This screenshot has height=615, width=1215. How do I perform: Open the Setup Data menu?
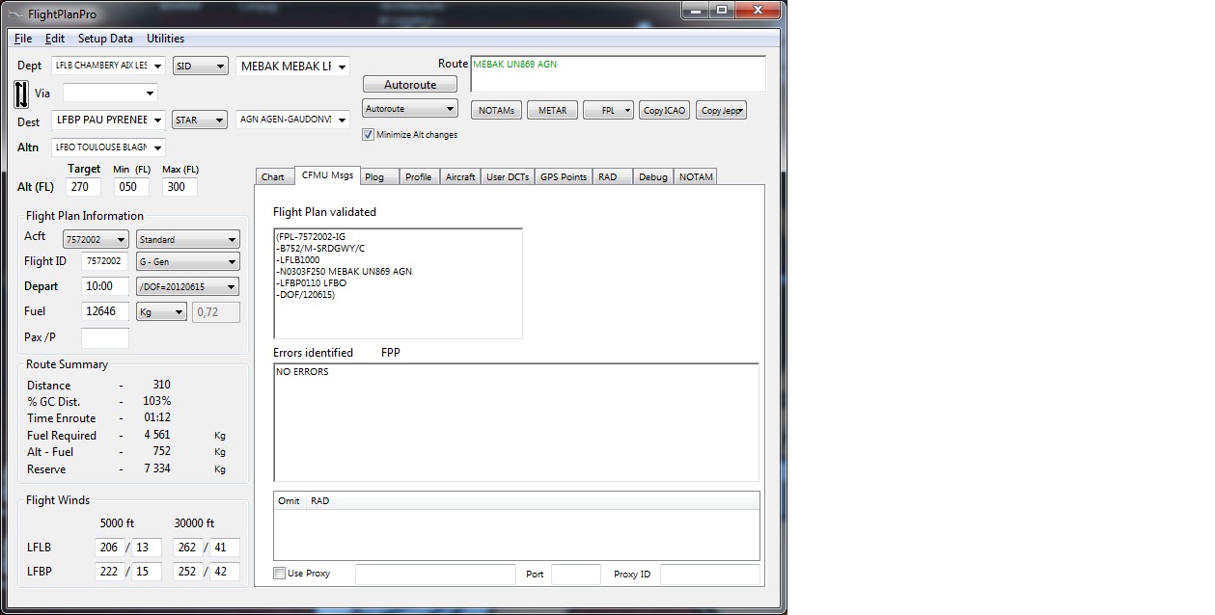pyautogui.click(x=105, y=39)
